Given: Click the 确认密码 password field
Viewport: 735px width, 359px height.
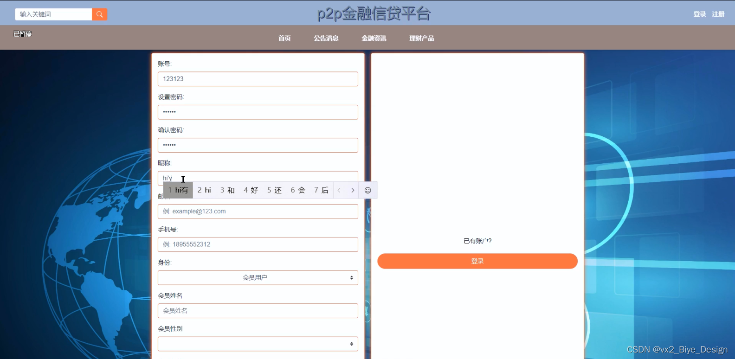Looking at the screenshot, I should 258,145.
